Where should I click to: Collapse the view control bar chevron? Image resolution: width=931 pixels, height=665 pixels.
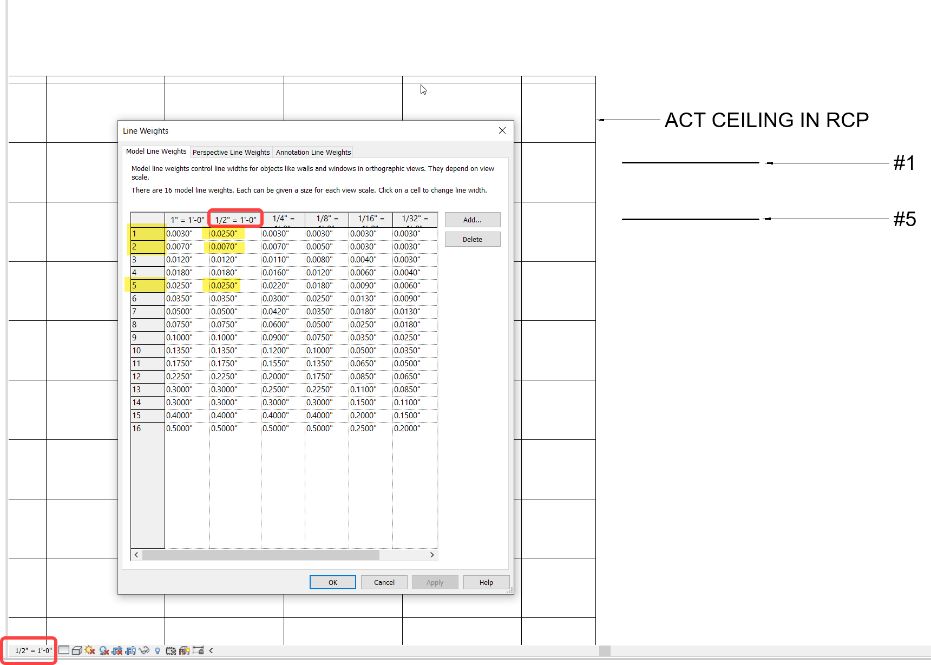pos(211,650)
